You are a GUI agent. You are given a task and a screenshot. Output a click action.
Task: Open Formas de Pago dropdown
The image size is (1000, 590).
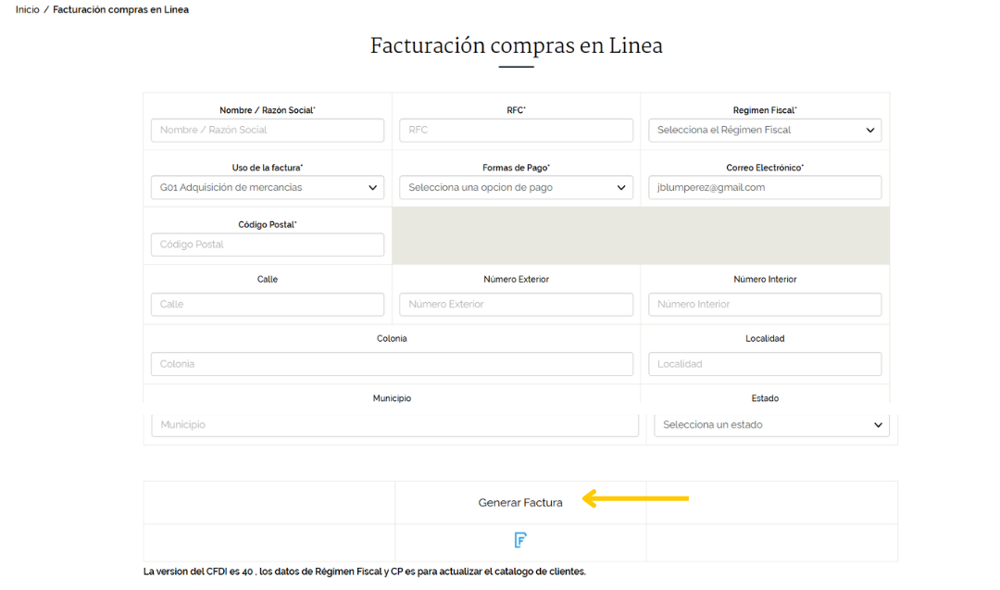coord(516,188)
